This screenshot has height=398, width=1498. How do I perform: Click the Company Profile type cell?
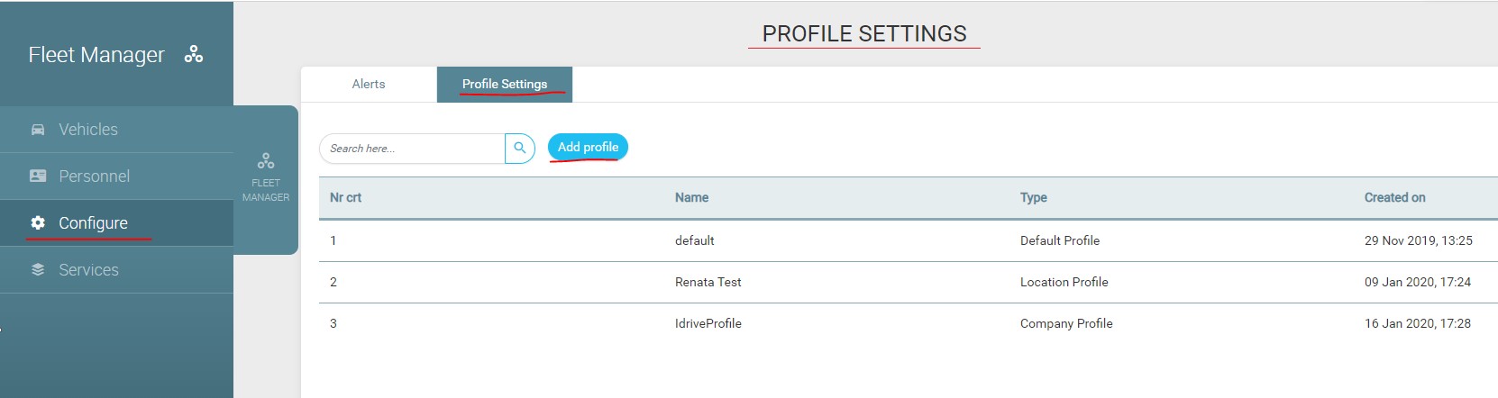click(1066, 323)
